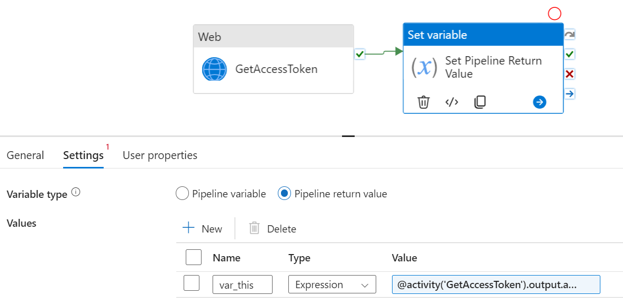Click the GetAccessToken web activity globe icon
This screenshot has width=623, height=306.
(214, 69)
